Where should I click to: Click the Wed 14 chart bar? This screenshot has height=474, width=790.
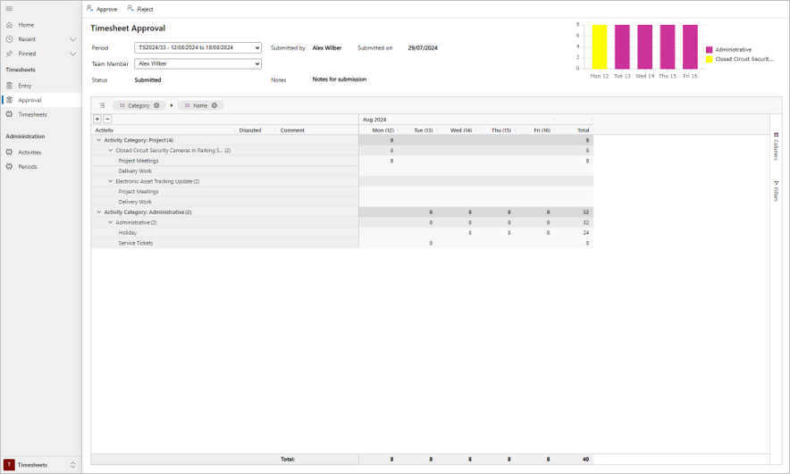click(x=645, y=46)
